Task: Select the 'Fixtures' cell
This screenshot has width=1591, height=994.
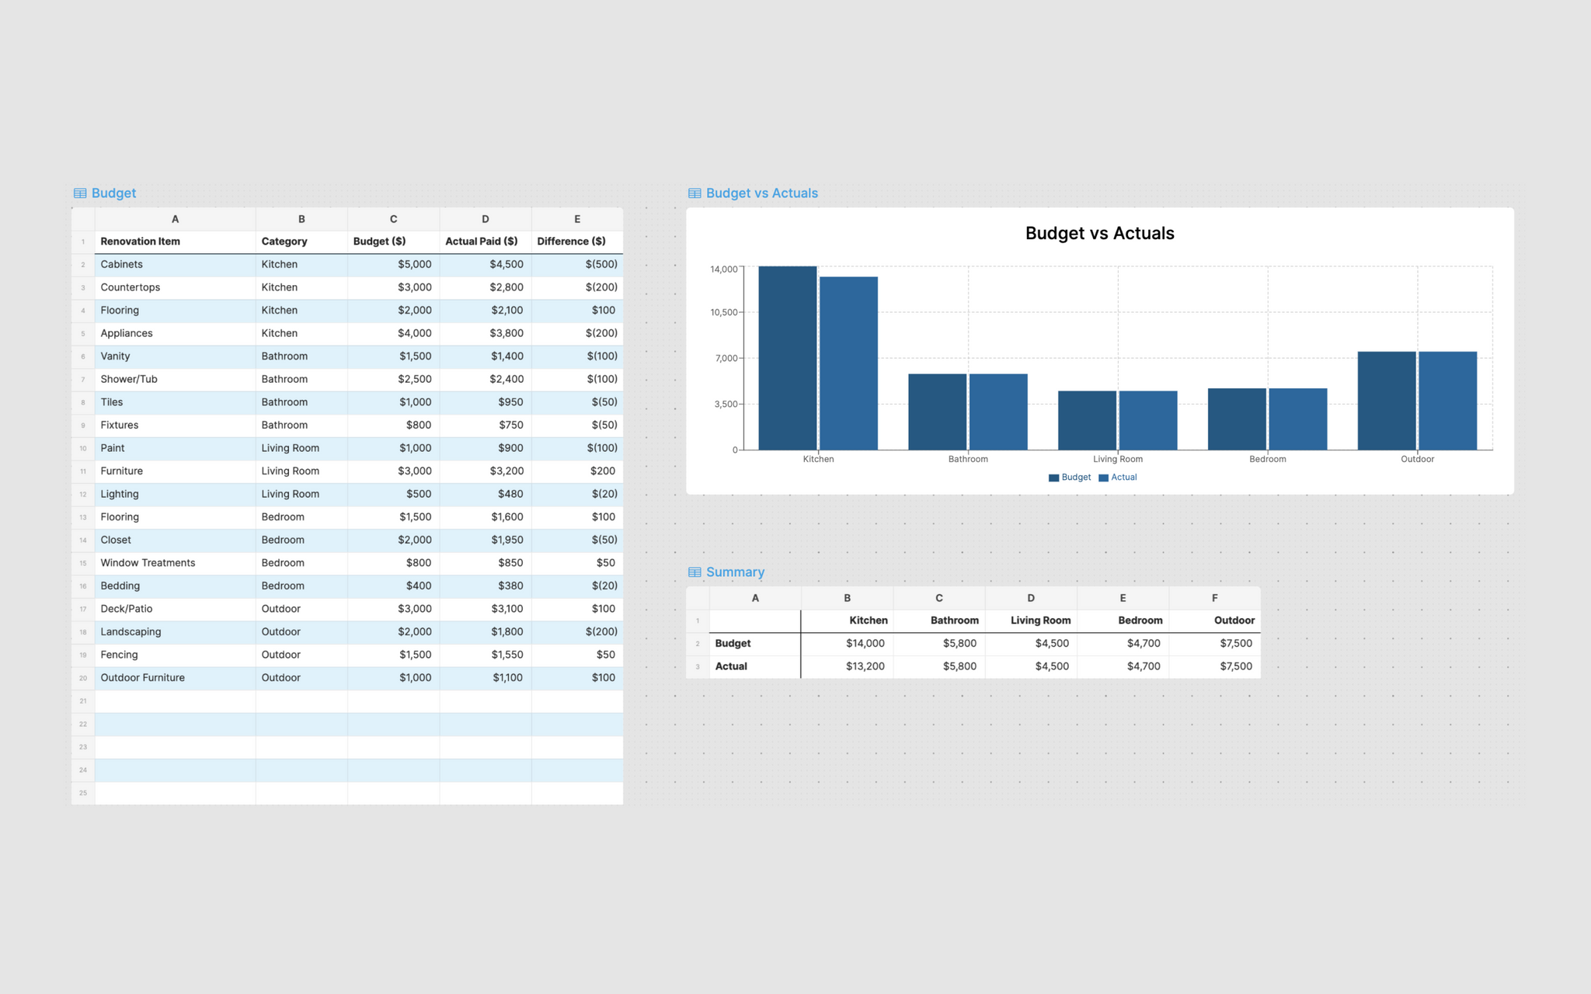Action: pos(175,426)
